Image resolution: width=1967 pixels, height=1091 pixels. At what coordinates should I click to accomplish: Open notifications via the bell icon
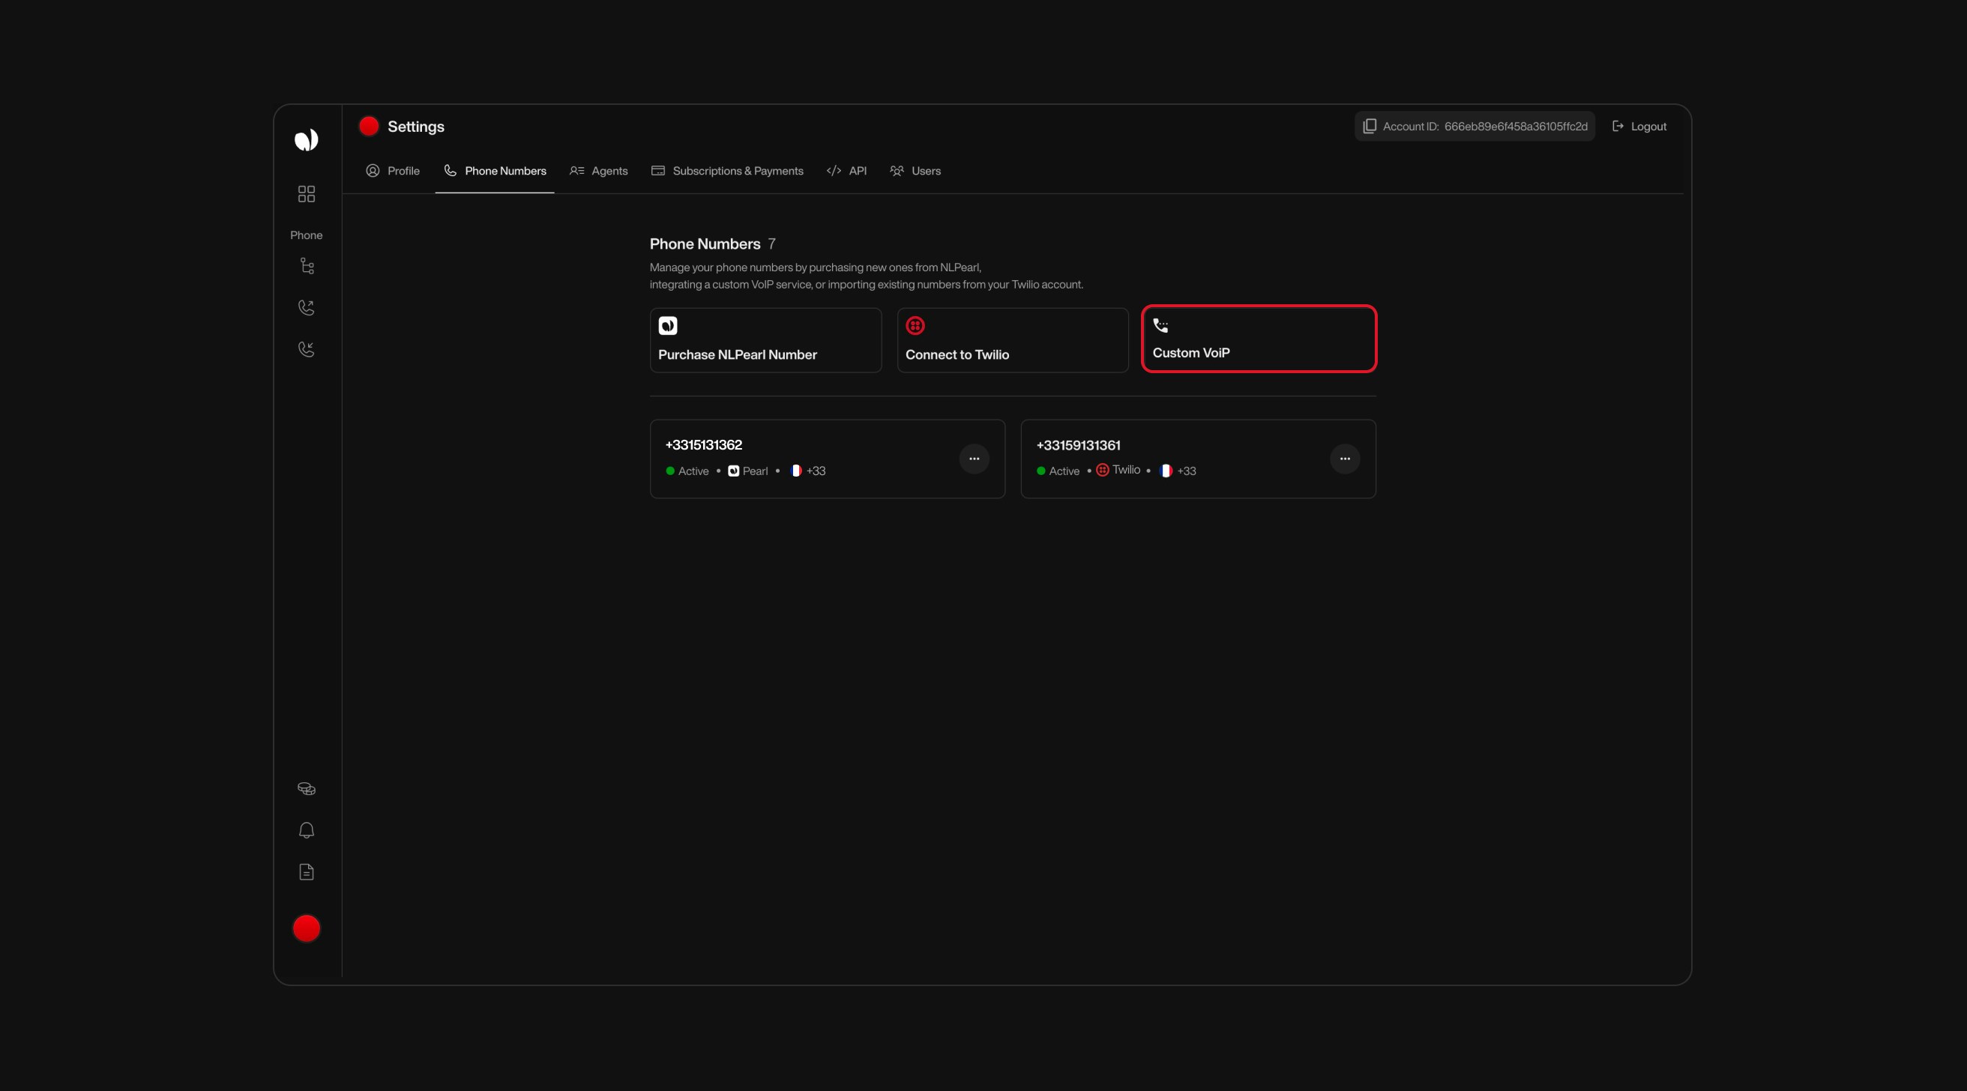tap(306, 830)
